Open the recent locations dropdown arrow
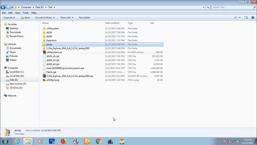The width and height of the screenshot is (257, 145). [12, 7]
